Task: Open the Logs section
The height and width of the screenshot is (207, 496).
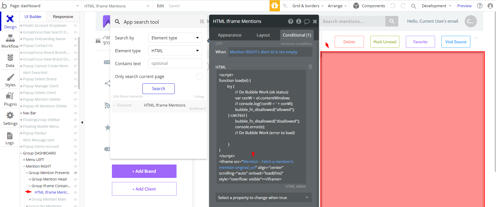Action: pos(10,137)
